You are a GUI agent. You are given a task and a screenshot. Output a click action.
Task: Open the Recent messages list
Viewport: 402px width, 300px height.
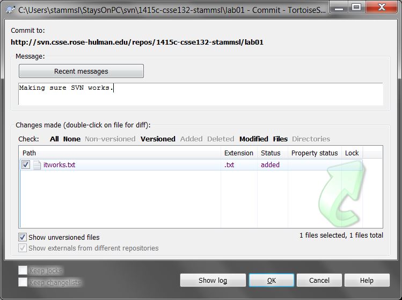click(x=81, y=71)
